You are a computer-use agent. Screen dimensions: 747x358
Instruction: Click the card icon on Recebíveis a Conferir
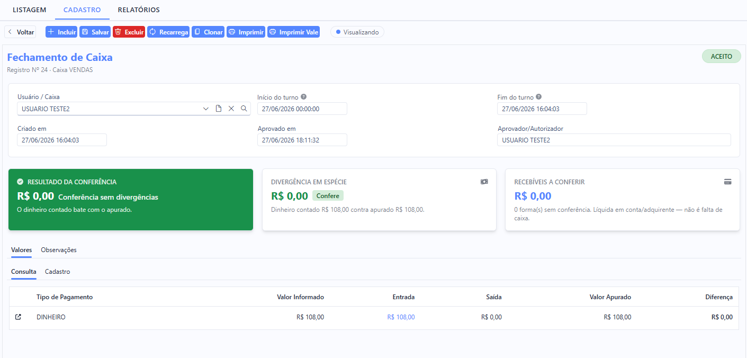pyautogui.click(x=728, y=182)
